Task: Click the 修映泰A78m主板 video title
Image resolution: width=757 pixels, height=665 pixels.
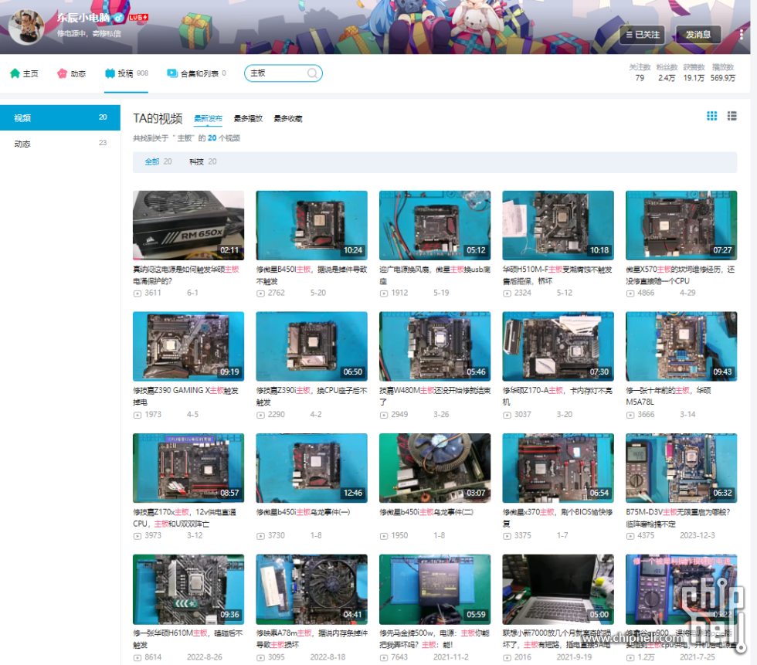Action: coord(311,639)
